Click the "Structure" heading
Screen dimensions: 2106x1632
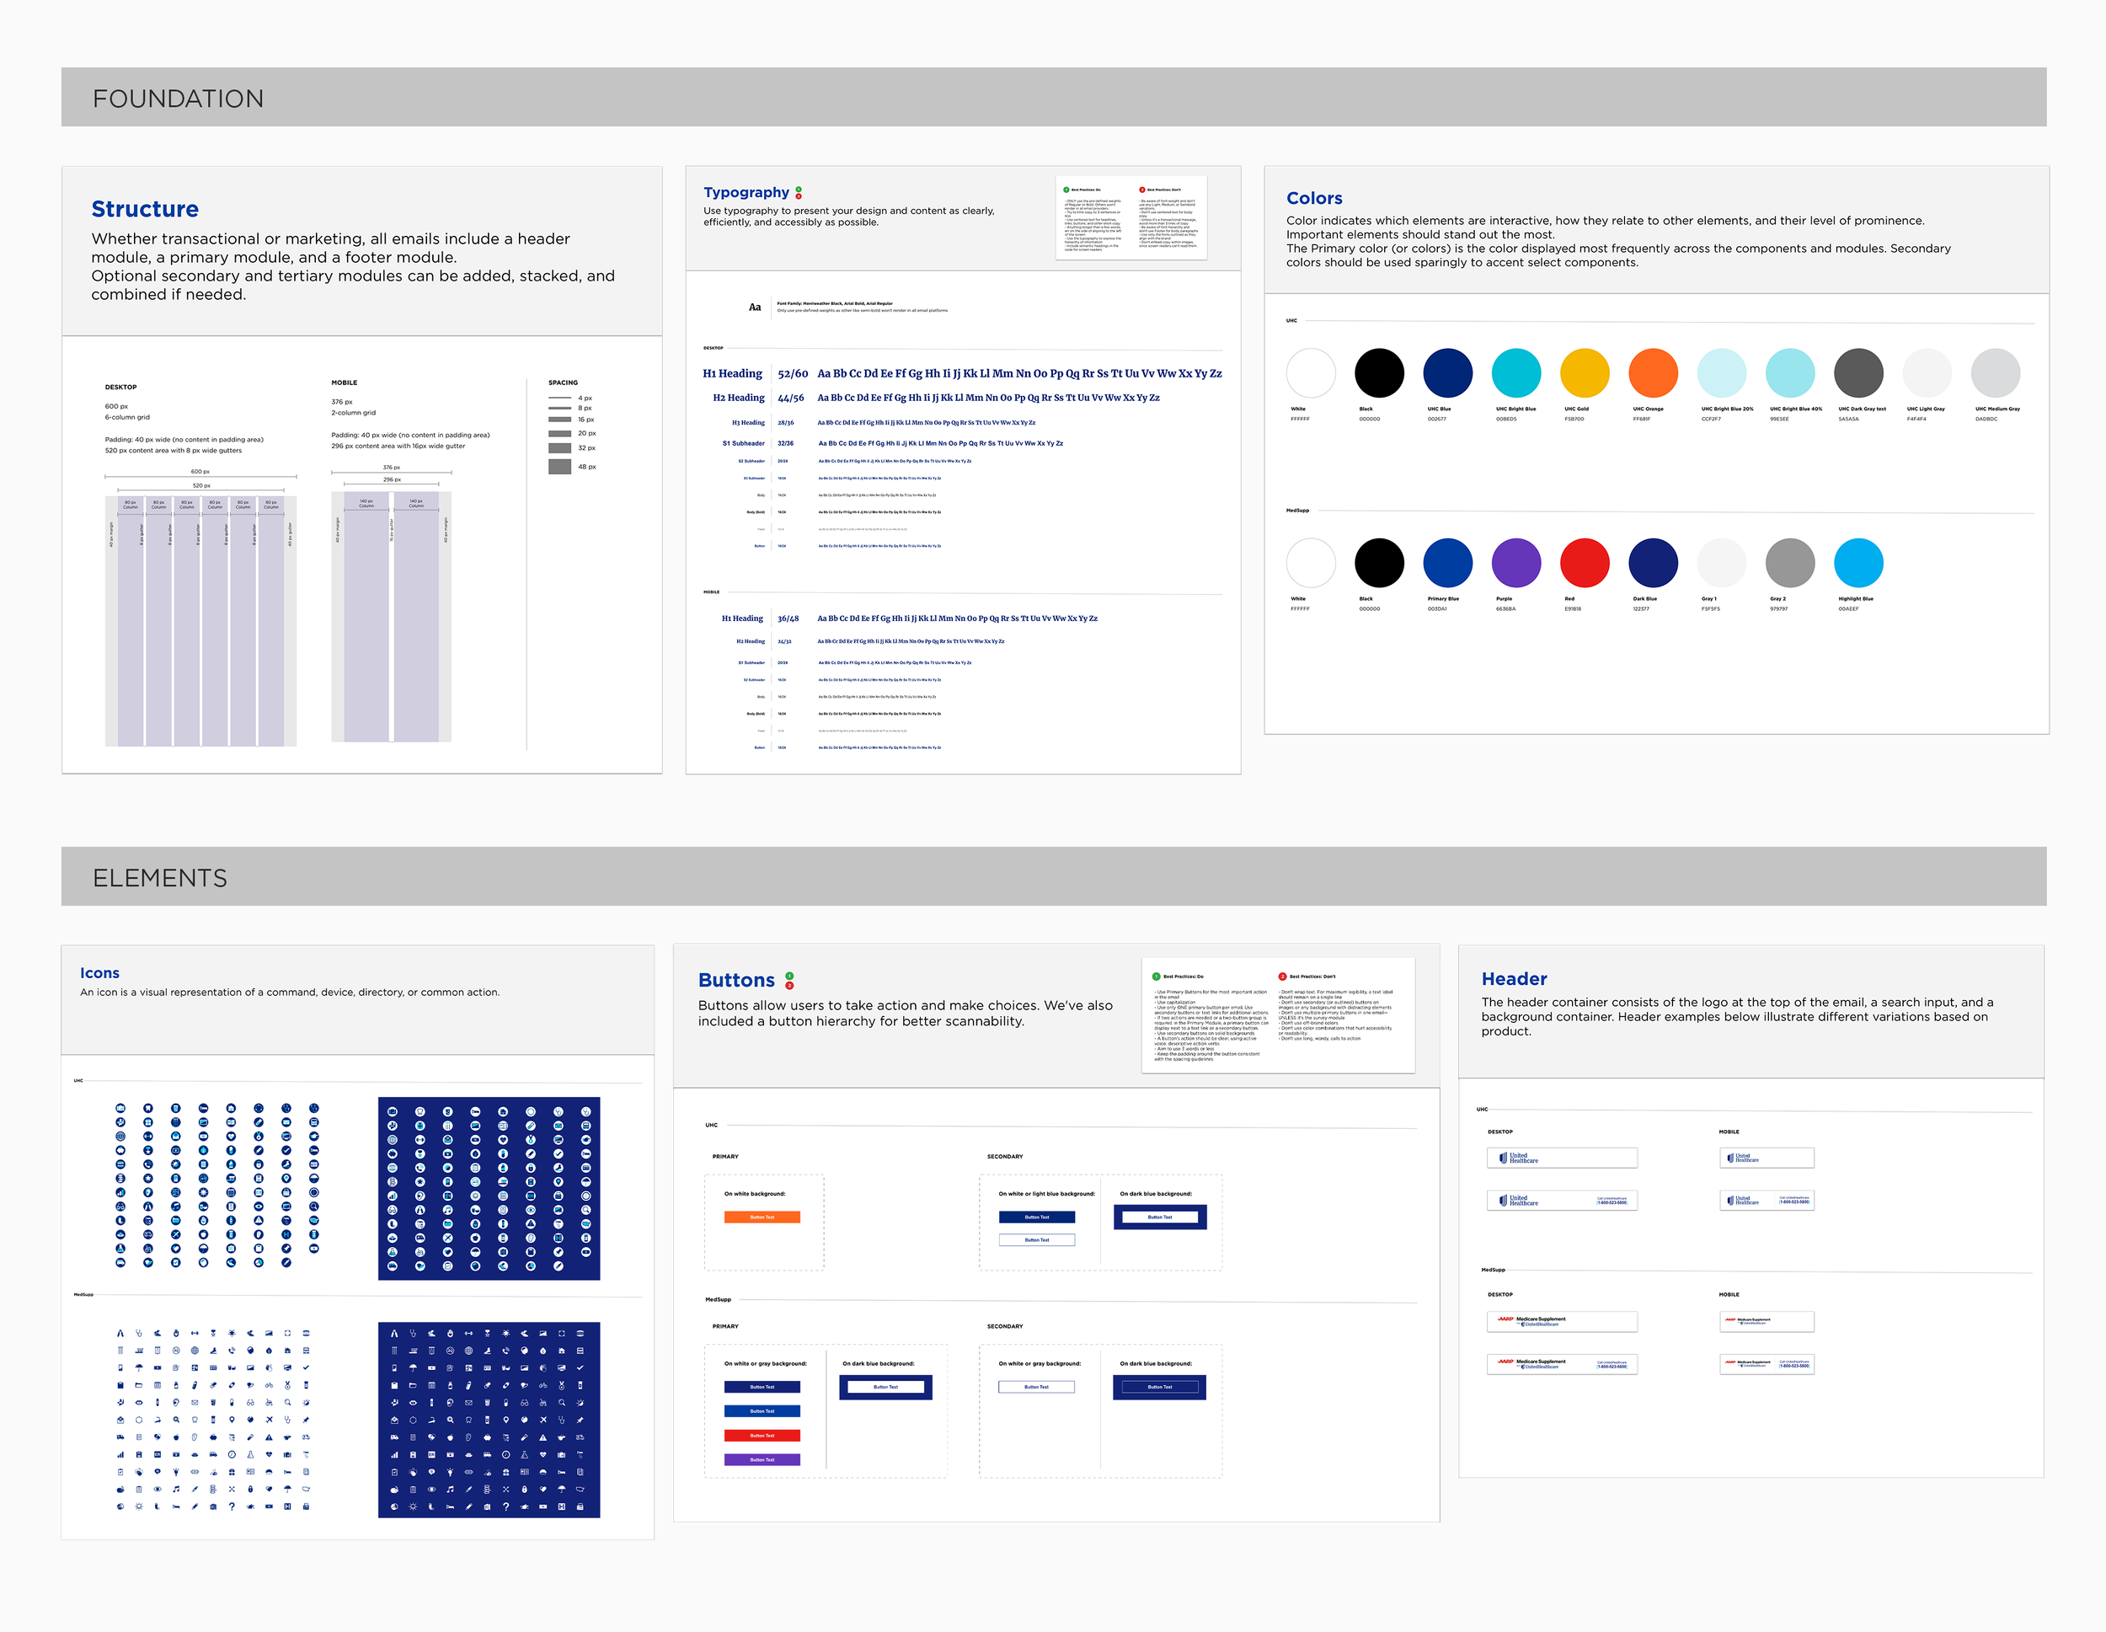point(145,209)
